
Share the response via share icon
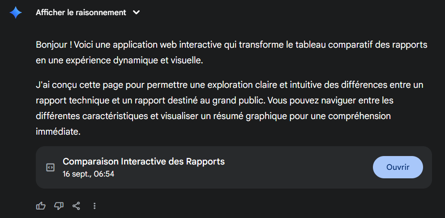77,206
